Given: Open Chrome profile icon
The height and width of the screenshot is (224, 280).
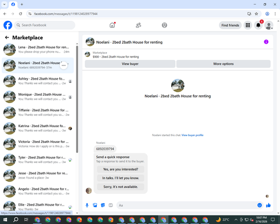Looking at the screenshot, I should [x=267, y=14].
